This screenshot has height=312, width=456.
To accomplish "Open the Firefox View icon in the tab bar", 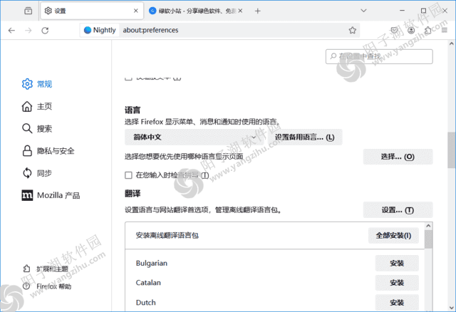I will point(28,11).
